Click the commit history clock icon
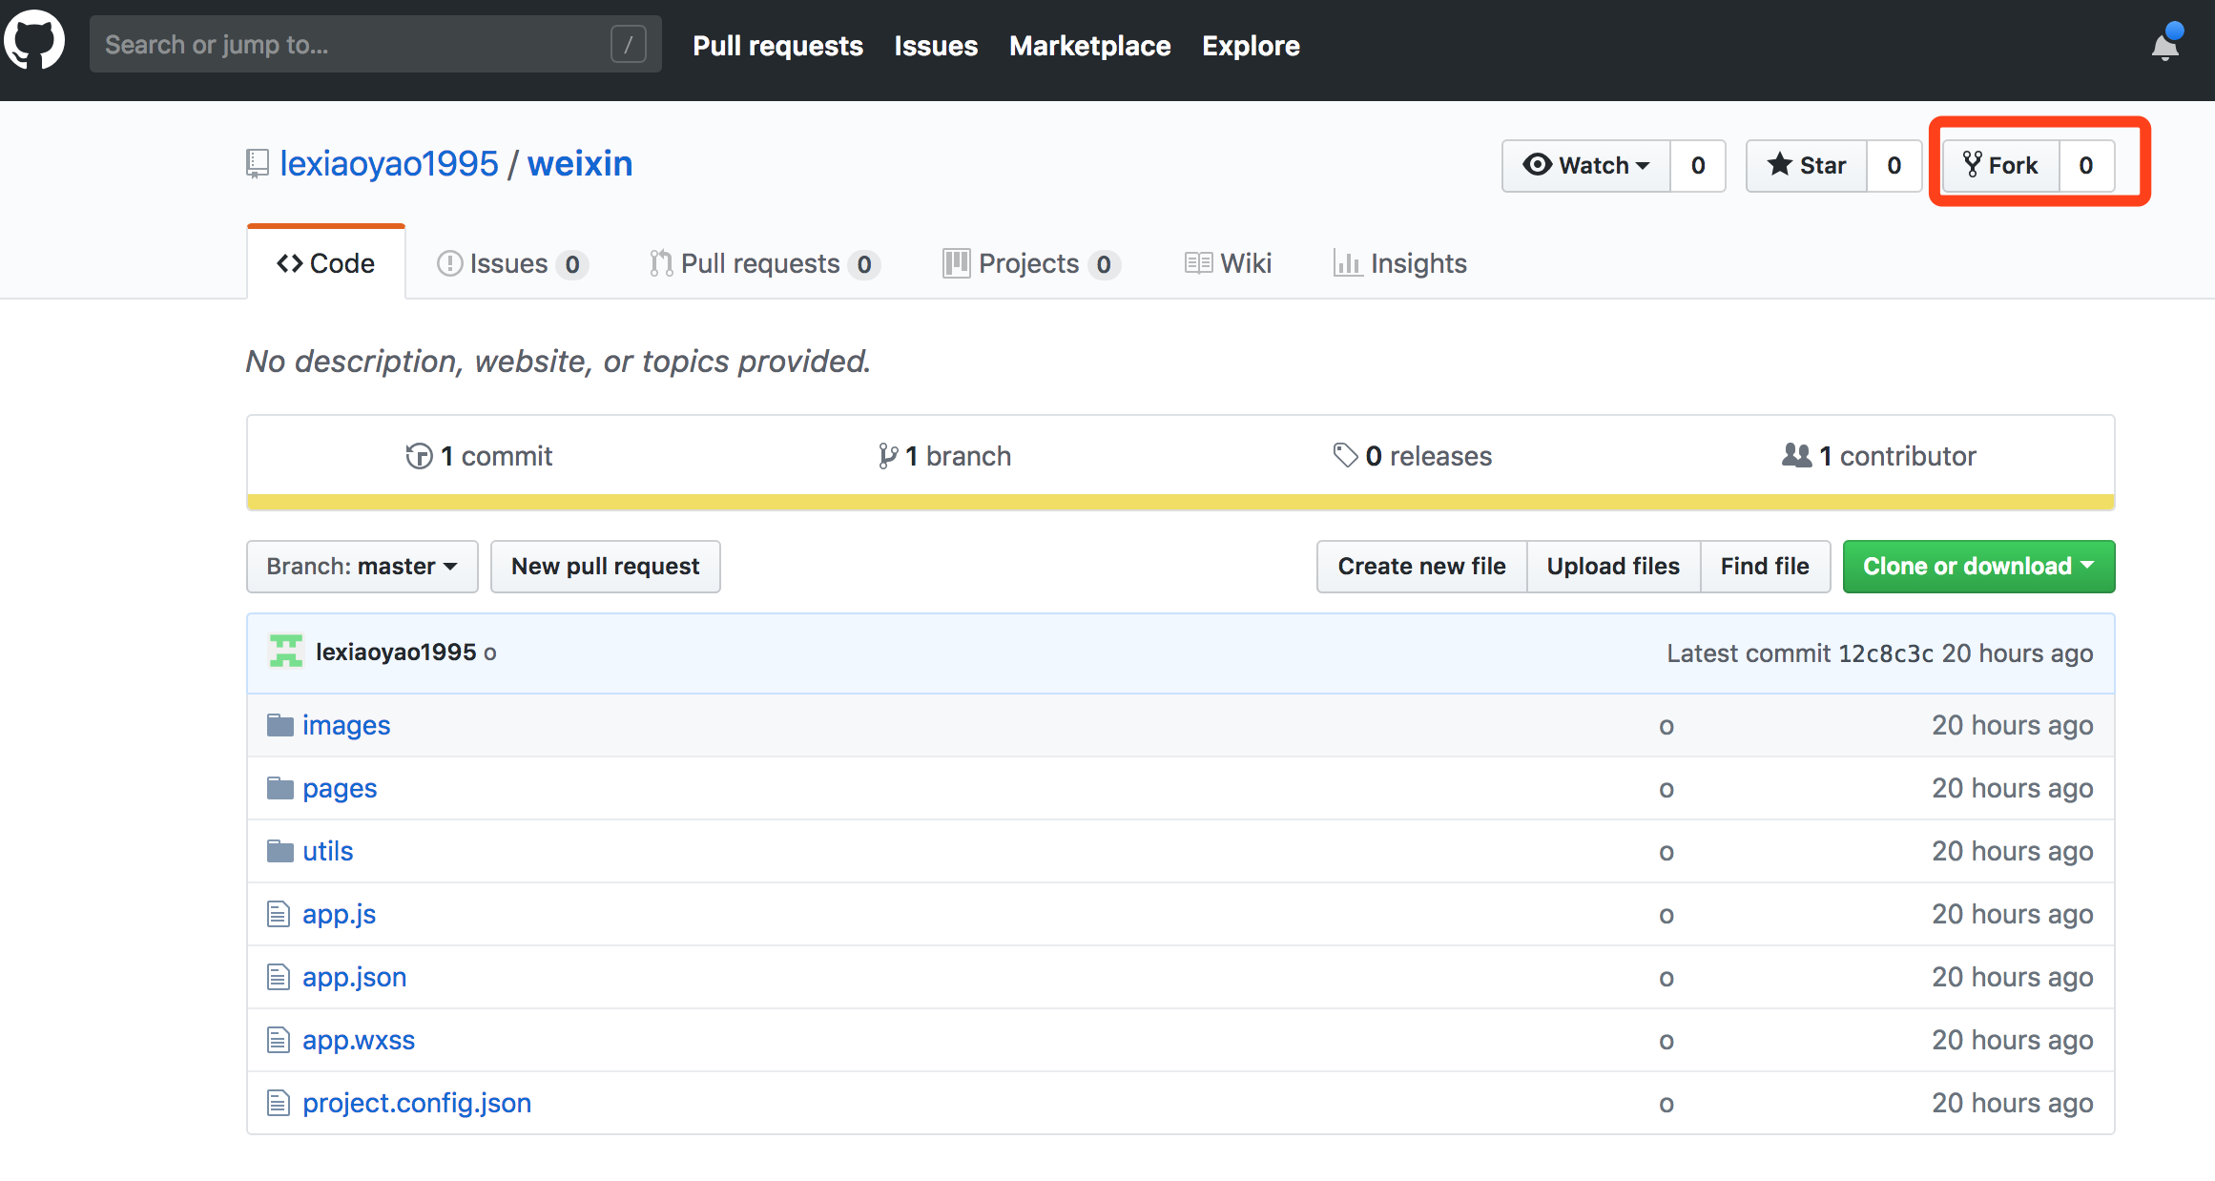 pyautogui.click(x=419, y=456)
